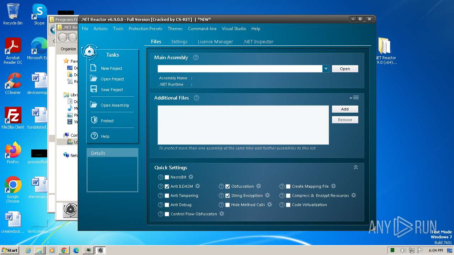Click the Windows Start button
454x255 pixels.
pos(10,250)
